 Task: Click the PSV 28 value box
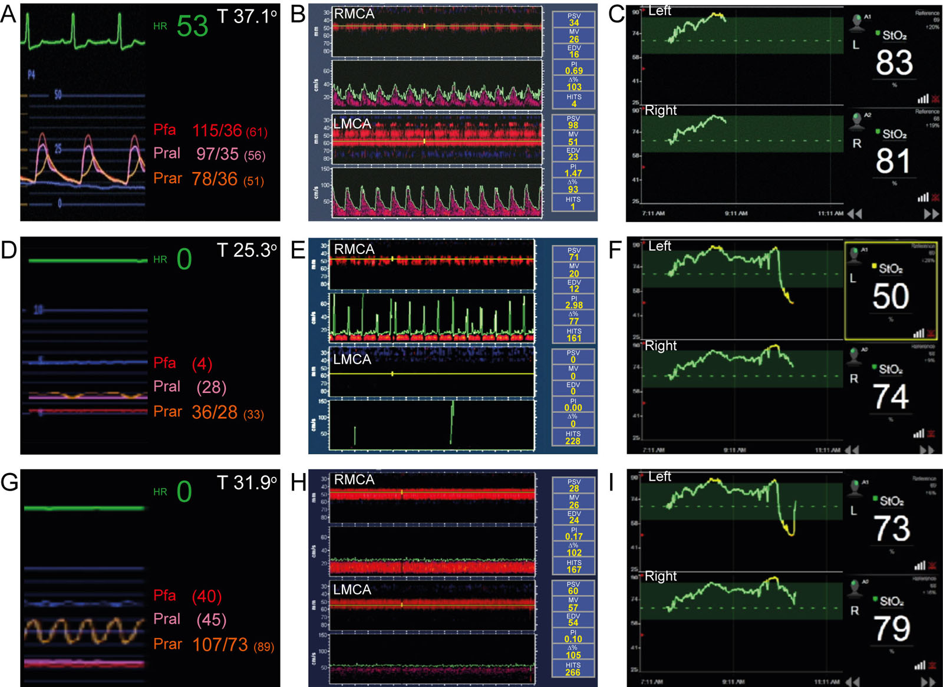pyautogui.click(x=573, y=485)
